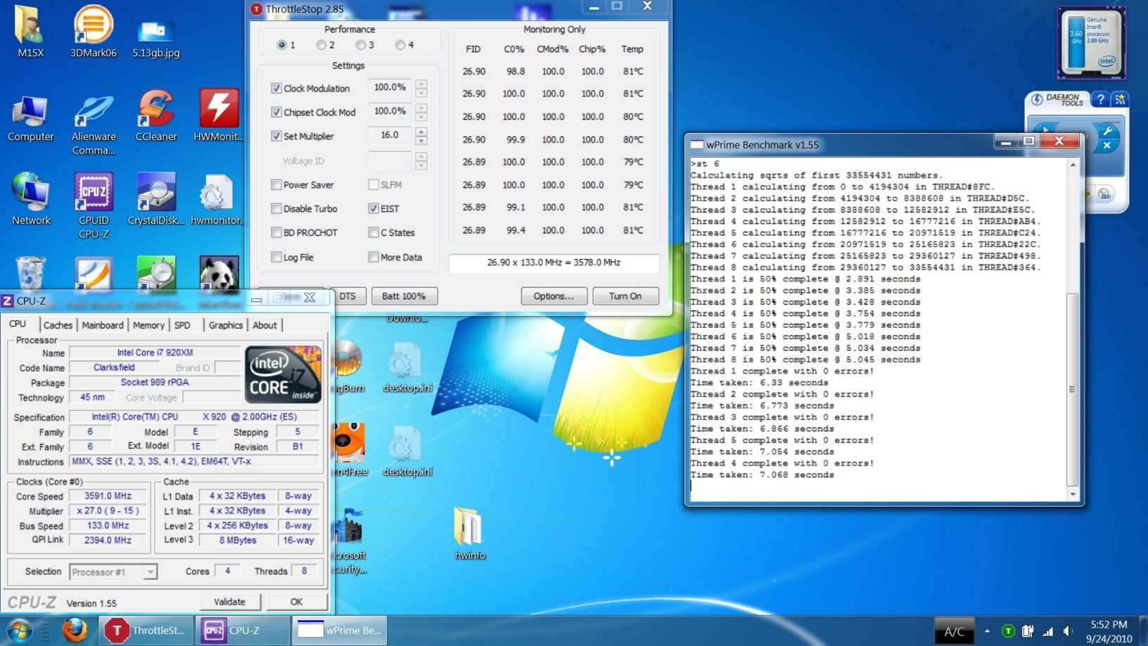
Task: Click the ThrottleStop green tray icon
Action: coord(1008,631)
